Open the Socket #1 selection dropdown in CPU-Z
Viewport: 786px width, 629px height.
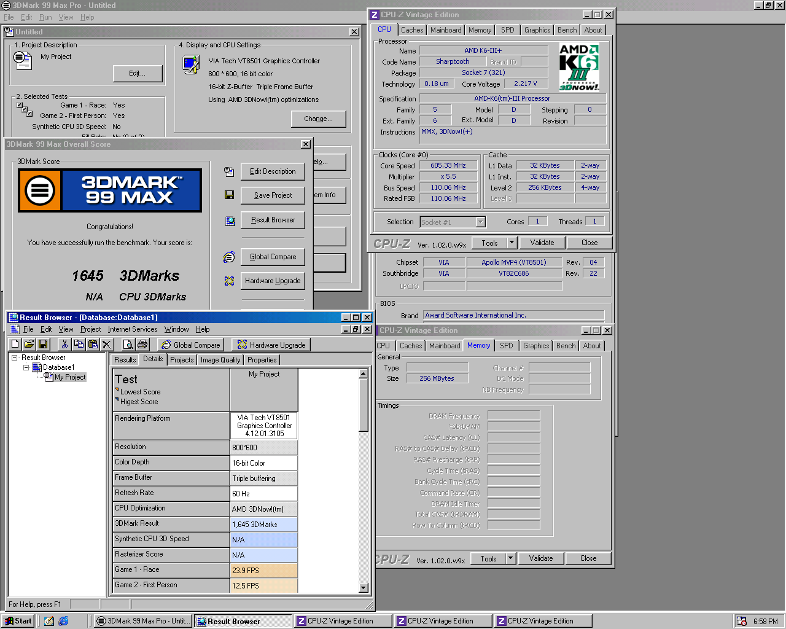click(x=481, y=222)
